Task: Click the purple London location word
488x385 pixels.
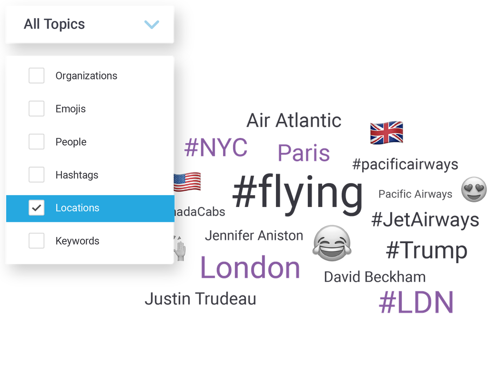Action: [x=250, y=267]
